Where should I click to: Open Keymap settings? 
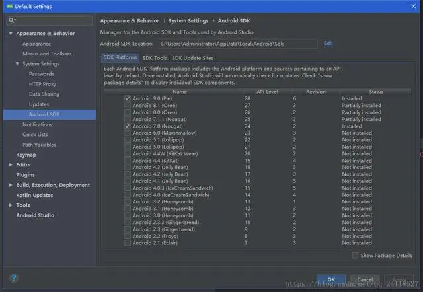(26, 155)
